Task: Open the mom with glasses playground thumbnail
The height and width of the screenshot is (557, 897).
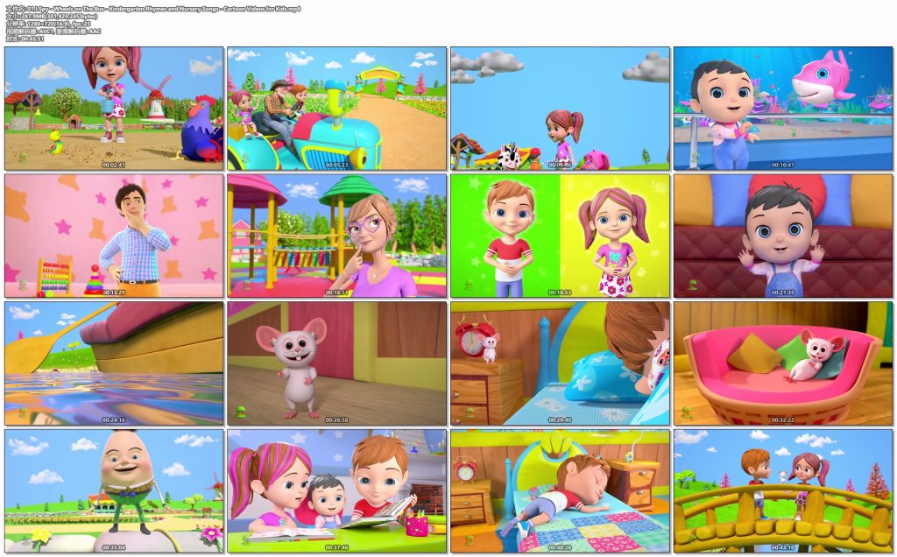Action: coord(337,236)
